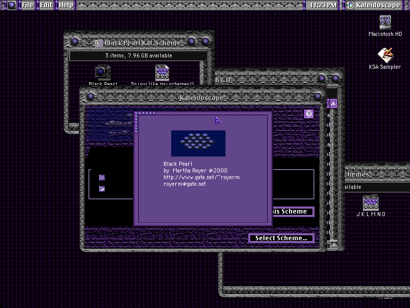410x308 pixels.
Task: Toggle the upper checkbox in Kaleidoscope window
Action: coord(102,178)
